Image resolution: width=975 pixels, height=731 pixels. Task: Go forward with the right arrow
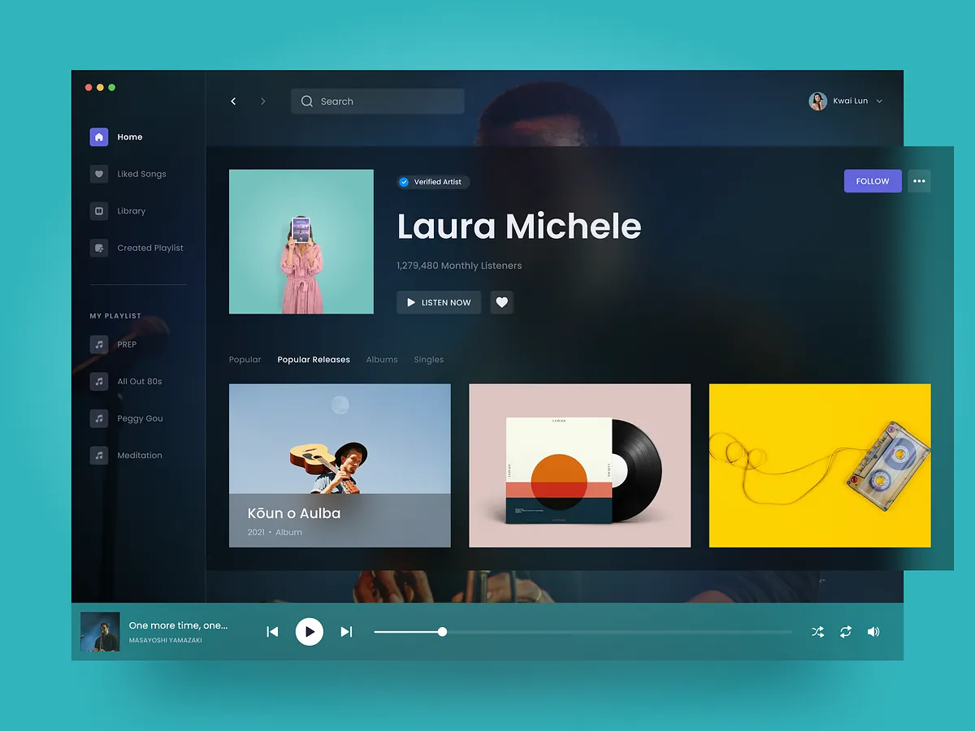tap(262, 102)
